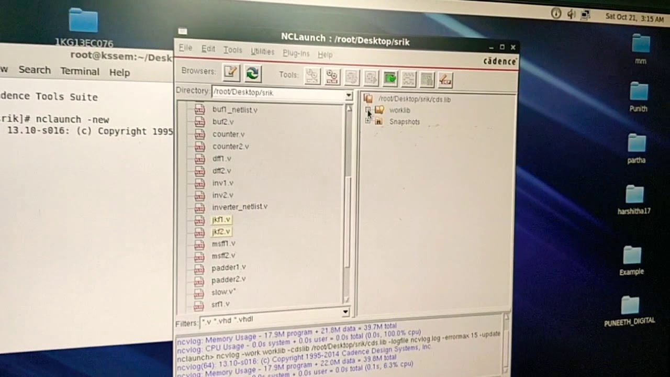Select file inv2.v
Viewport: 670px width, 377px height.
tap(222, 195)
